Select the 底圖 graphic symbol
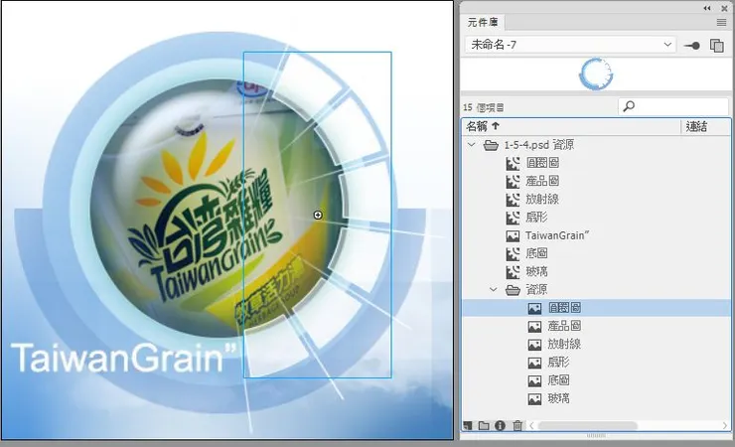Image resolution: width=735 pixels, height=447 pixels. [x=595, y=253]
